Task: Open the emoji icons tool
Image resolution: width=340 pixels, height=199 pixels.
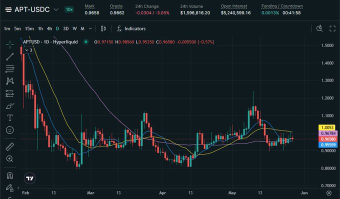Action: pyautogui.click(x=10, y=130)
